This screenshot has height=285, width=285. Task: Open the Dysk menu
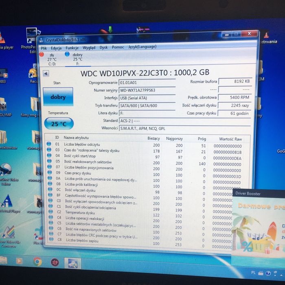click(x=103, y=48)
